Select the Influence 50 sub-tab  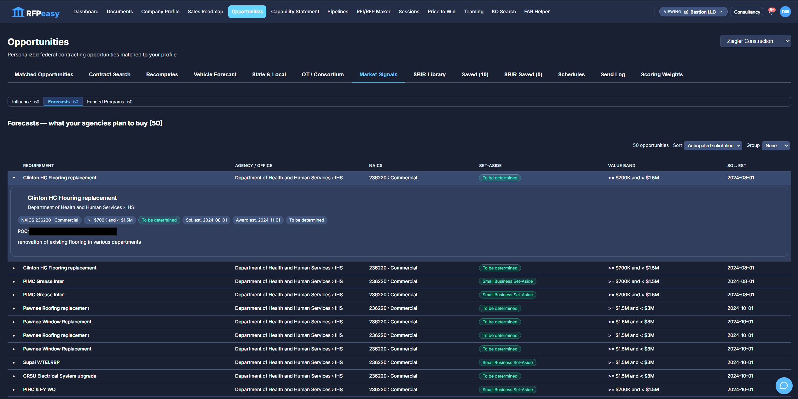26,101
